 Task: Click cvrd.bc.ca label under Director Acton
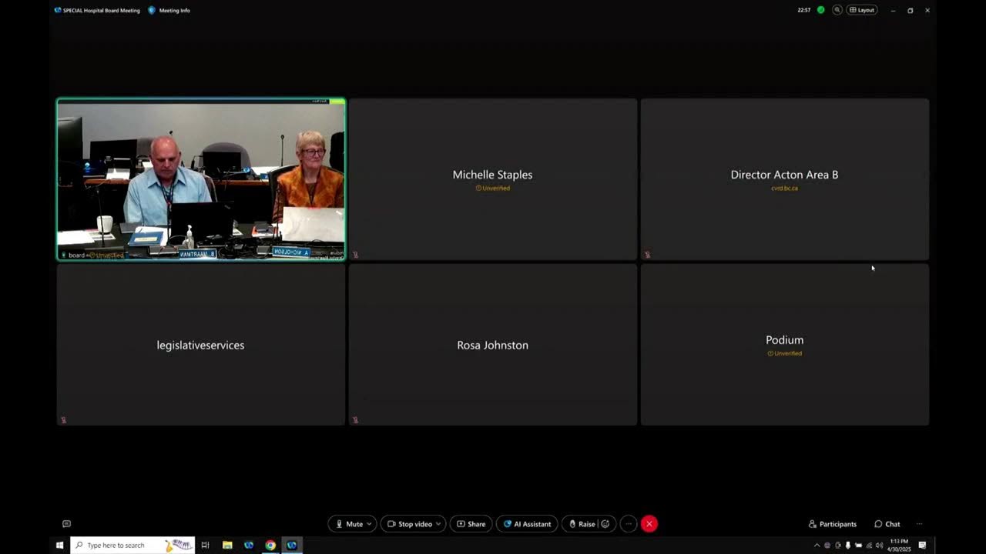tap(785, 188)
